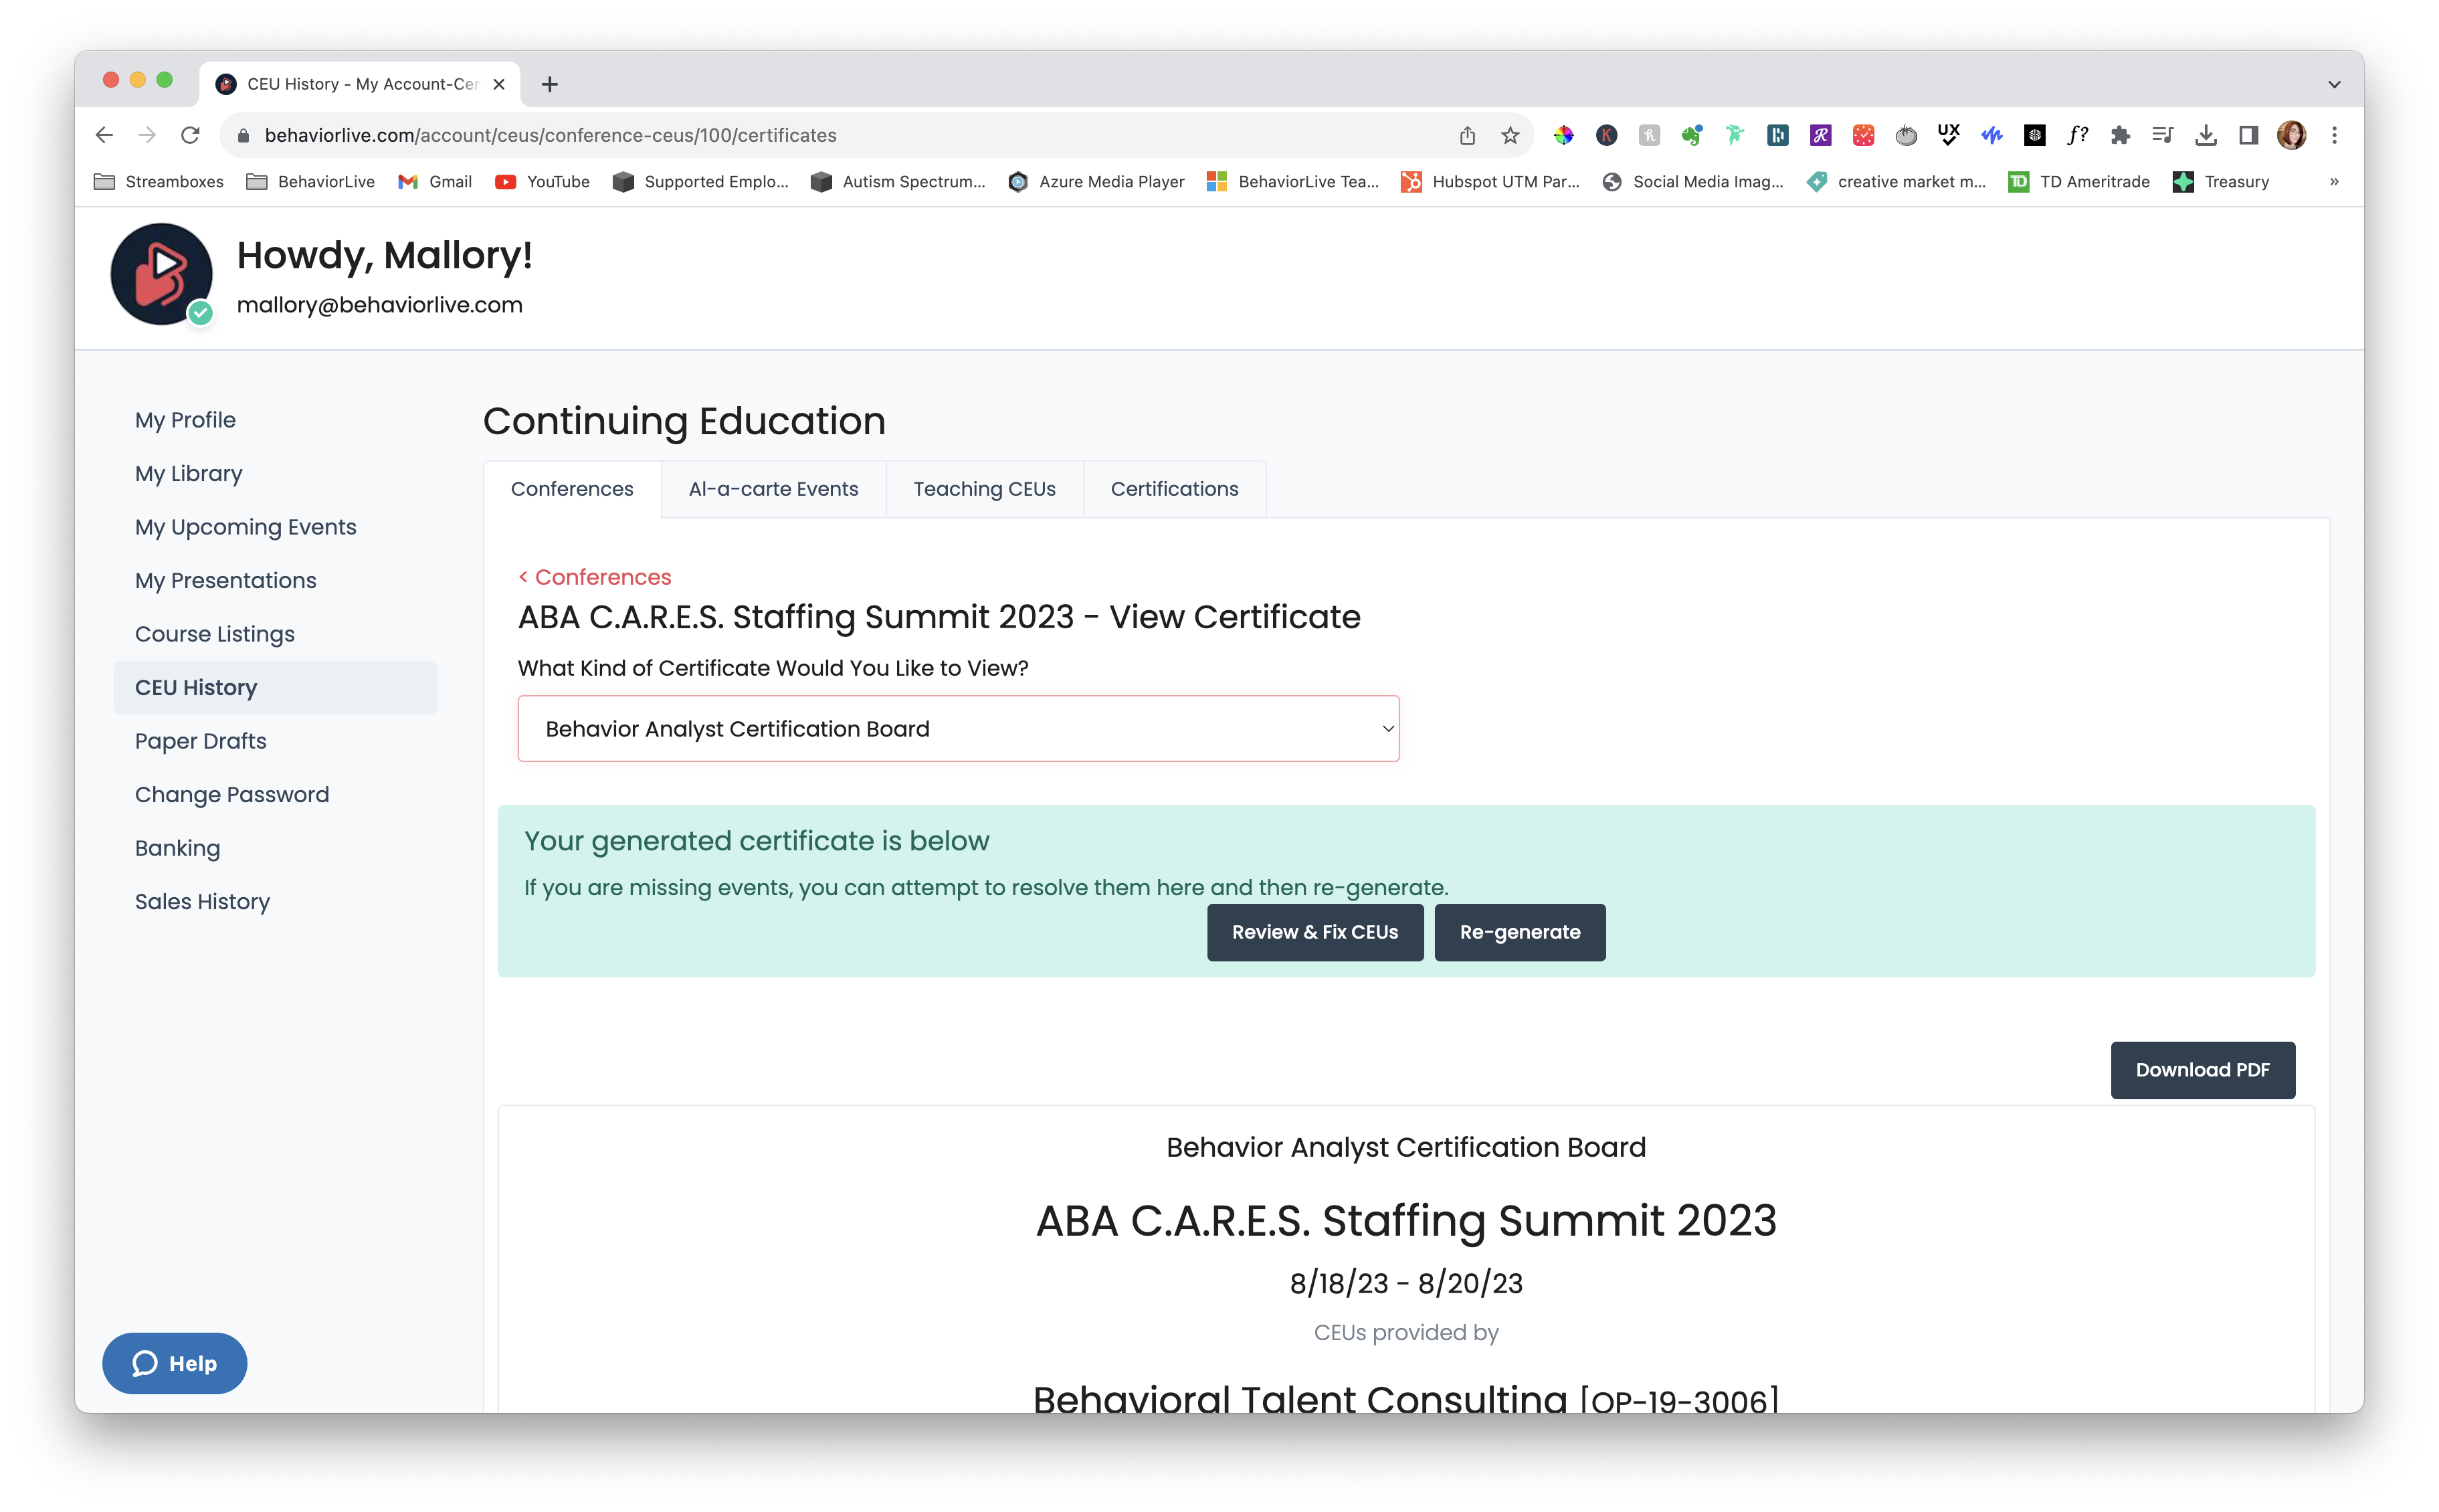This screenshot has width=2439, height=1512.
Task: Open the Chrome three-dot menu
Action: pyautogui.click(x=2335, y=135)
